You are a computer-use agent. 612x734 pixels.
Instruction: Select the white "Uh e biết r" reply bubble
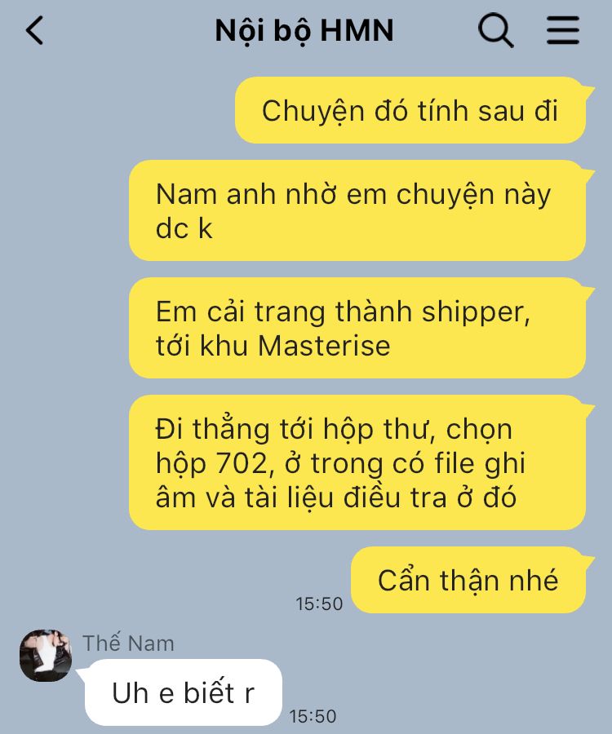(x=183, y=692)
